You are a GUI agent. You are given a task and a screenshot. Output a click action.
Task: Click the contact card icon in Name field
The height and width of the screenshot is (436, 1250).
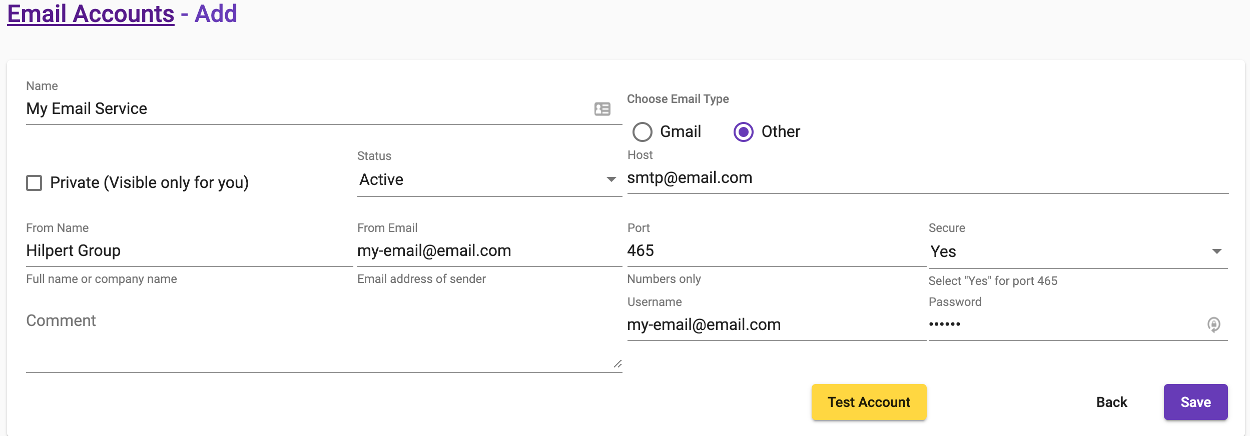(602, 109)
